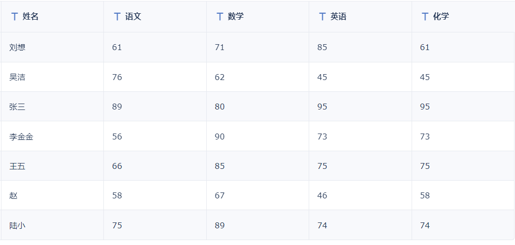The image size is (515, 245).
Task: Click the text-type icon beside 英语
Action: 322,17
